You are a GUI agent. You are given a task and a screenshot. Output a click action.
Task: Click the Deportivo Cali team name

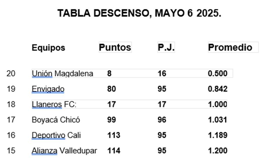pos(56,135)
